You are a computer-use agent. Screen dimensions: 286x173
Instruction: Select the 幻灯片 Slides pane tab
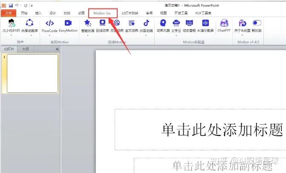pos(9,49)
